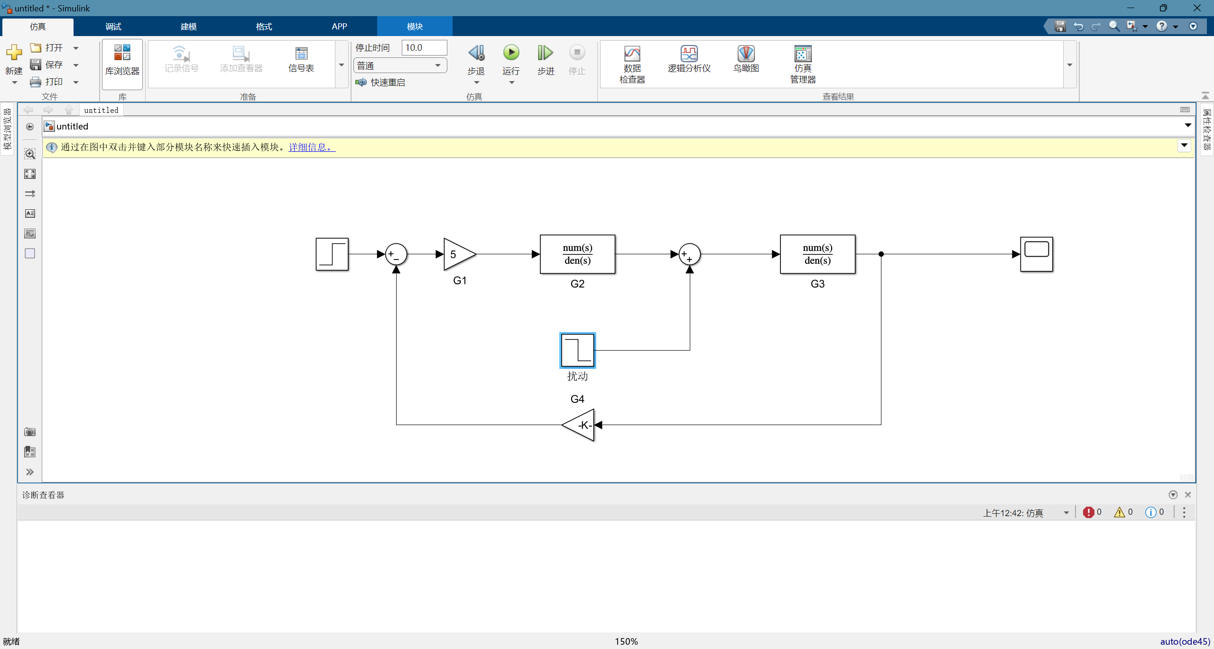
Task: Expand the Prepare (准备) gallery arrow
Action: click(x=341, y=65)
